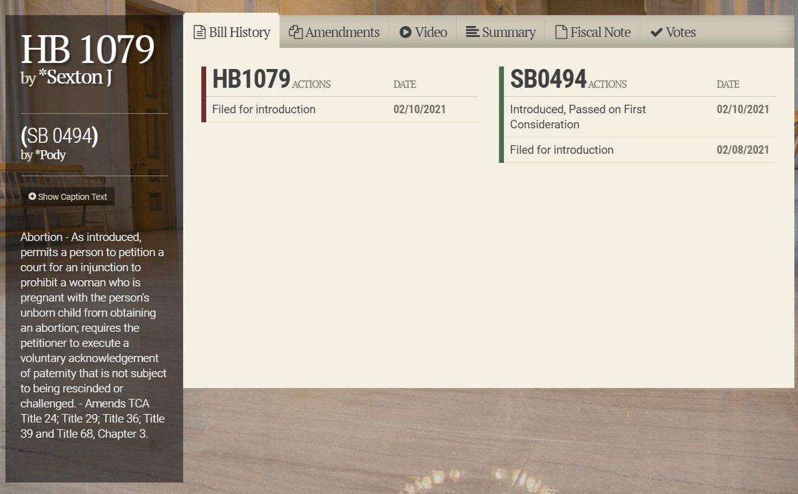This screenshot has width=798, height=494.
Task: Click the Bill History document icon
Action: point(199,33)
